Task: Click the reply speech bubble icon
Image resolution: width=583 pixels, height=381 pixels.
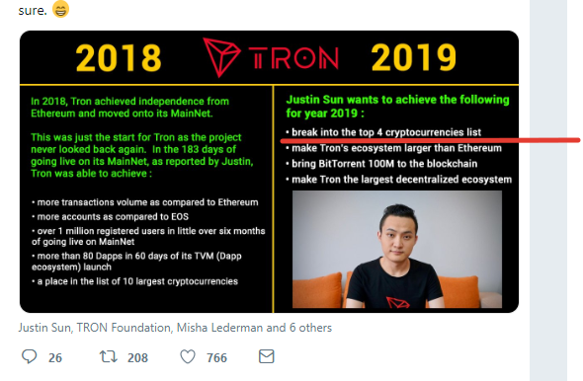Action: pos(29,357)
